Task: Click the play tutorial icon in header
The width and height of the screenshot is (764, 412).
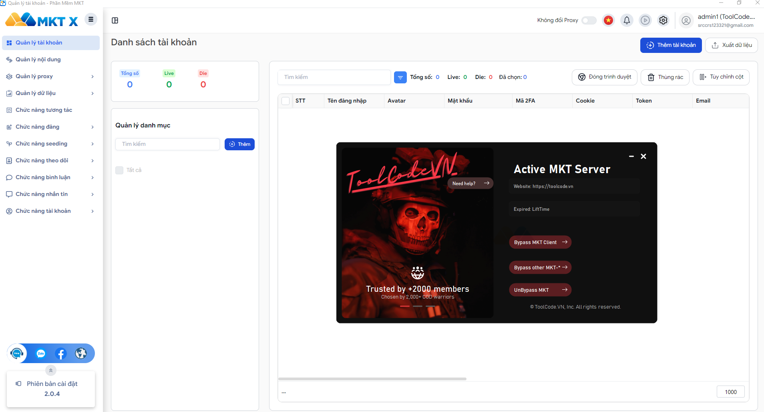Action: pos(645,20)
